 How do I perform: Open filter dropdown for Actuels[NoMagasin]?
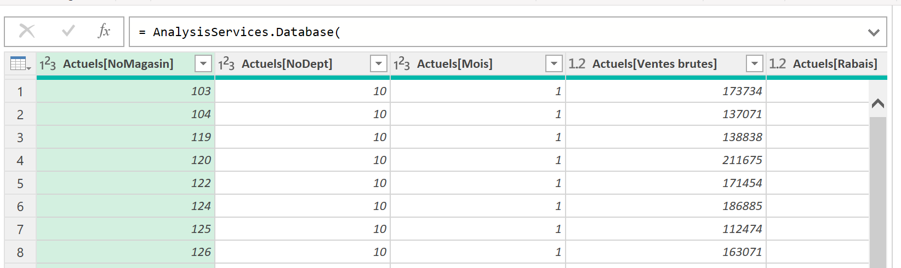pyautogui.click(x=203, y=64)
